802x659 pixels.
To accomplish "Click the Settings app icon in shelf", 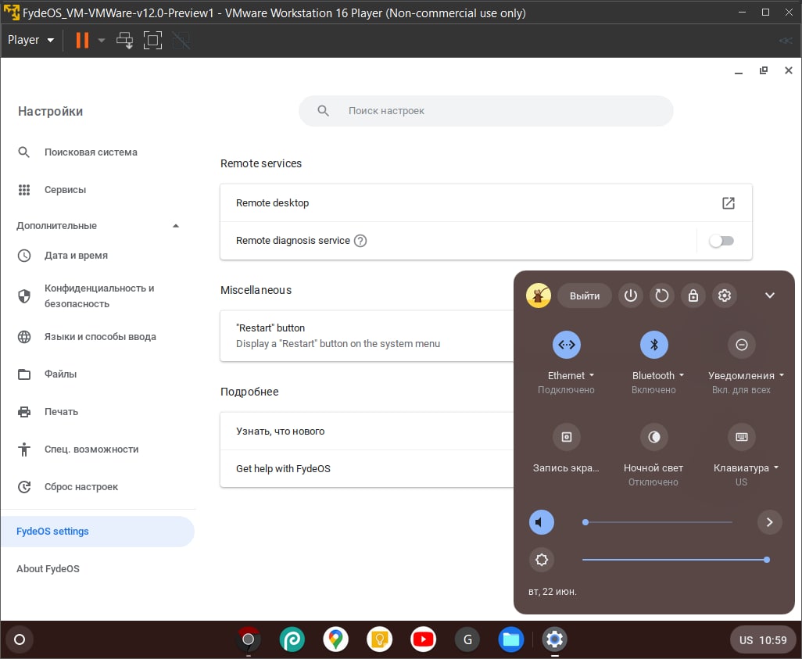I will click(x=554, y=639).
